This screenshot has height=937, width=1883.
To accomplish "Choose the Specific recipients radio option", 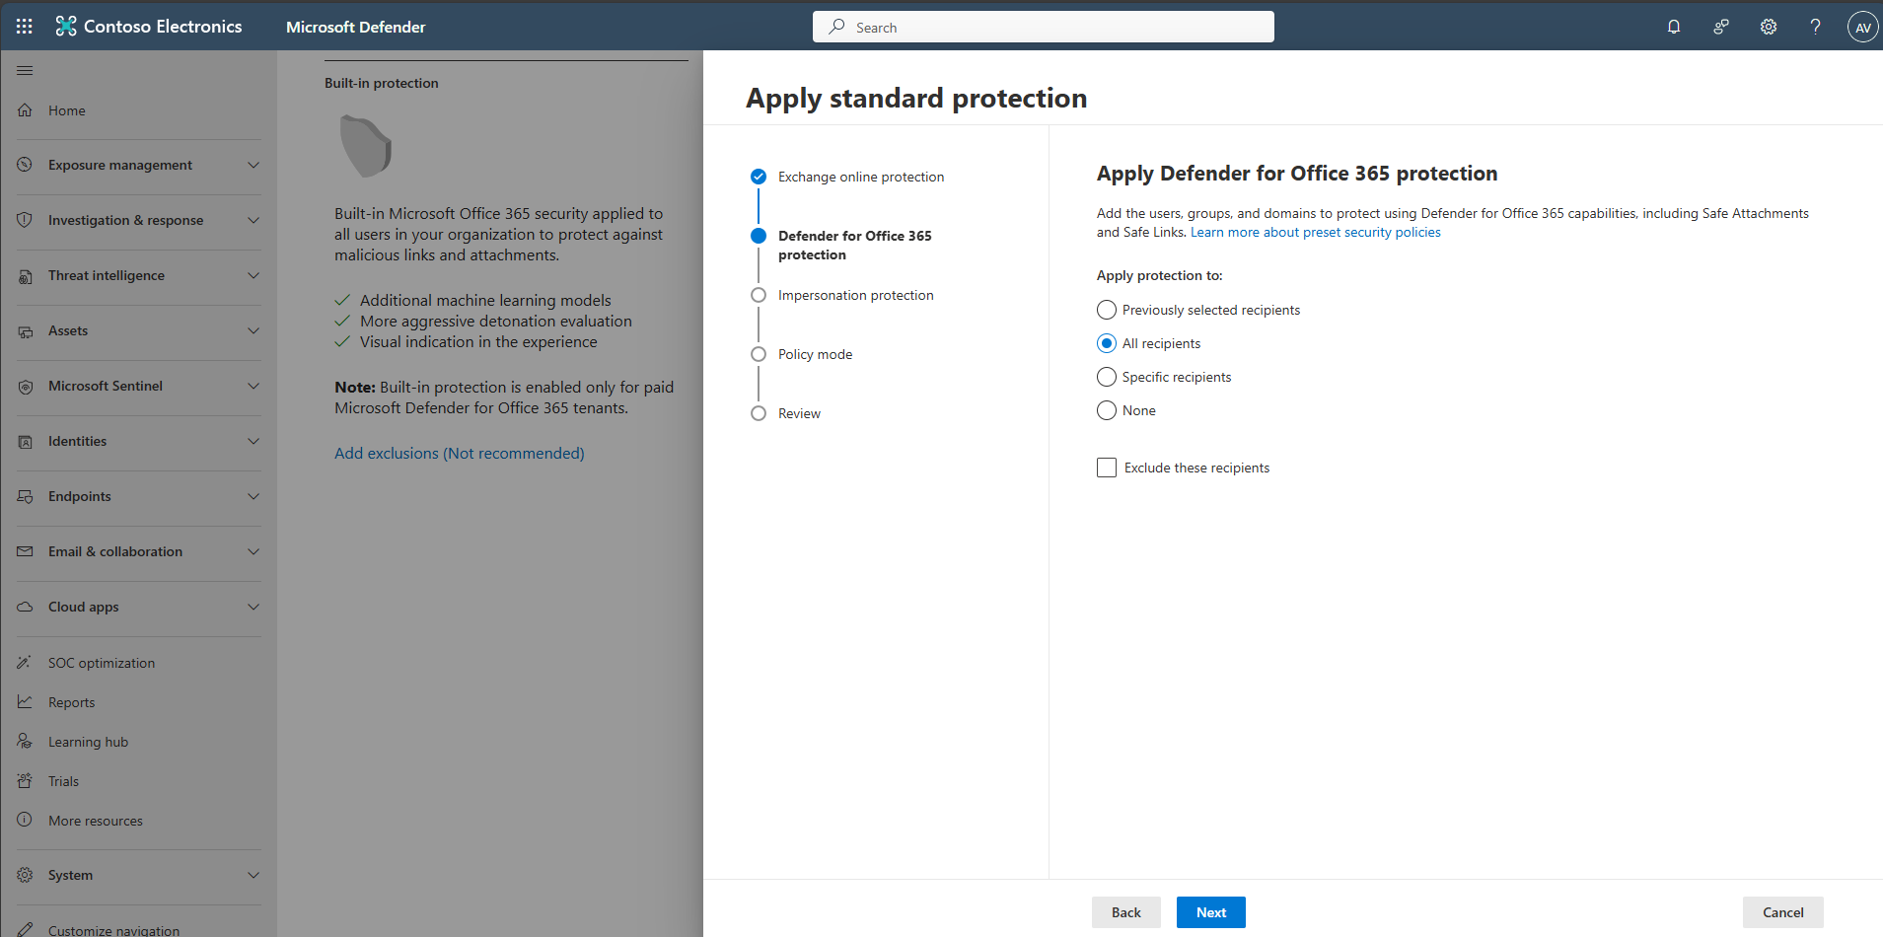I will click(x=1107, y=377).
